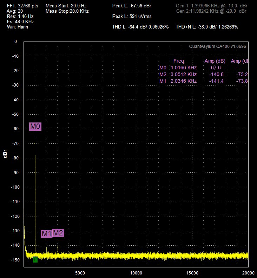This screenshot has width=257, height=278.
Task: Click the Avg: 20 readout
Action: tap(15, 11)
